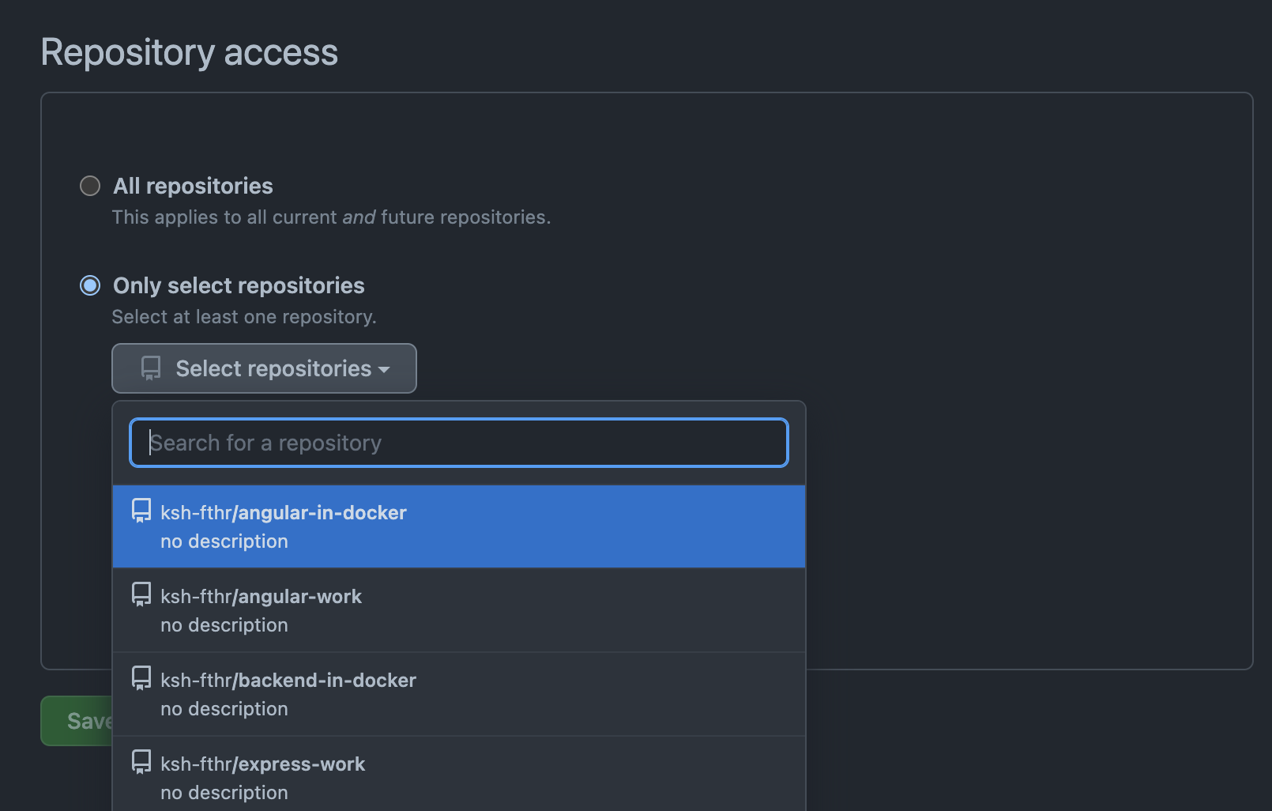Screen dimensions: 1272x811
Task: Click the repo icon beside ksh-fthr/angular-work
Action: tap(141, 595)
